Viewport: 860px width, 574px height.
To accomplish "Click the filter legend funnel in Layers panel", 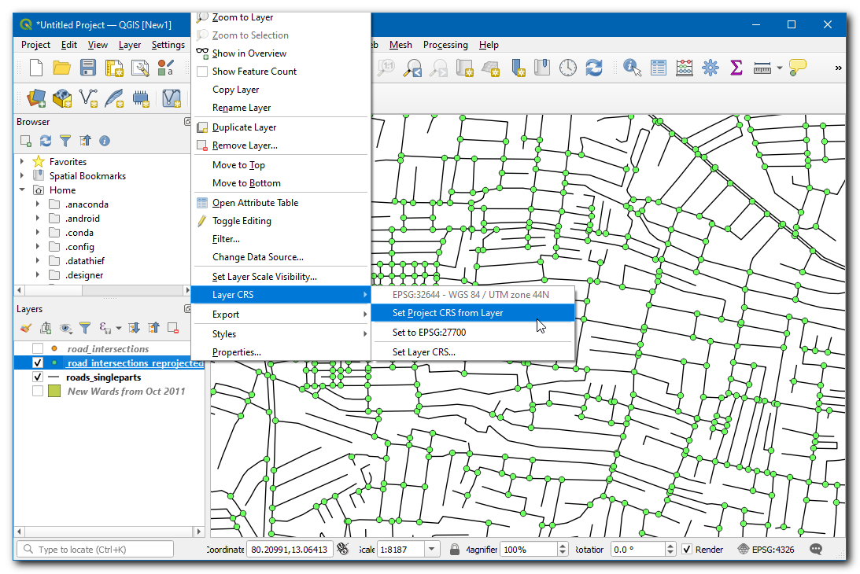I will 85,328.
